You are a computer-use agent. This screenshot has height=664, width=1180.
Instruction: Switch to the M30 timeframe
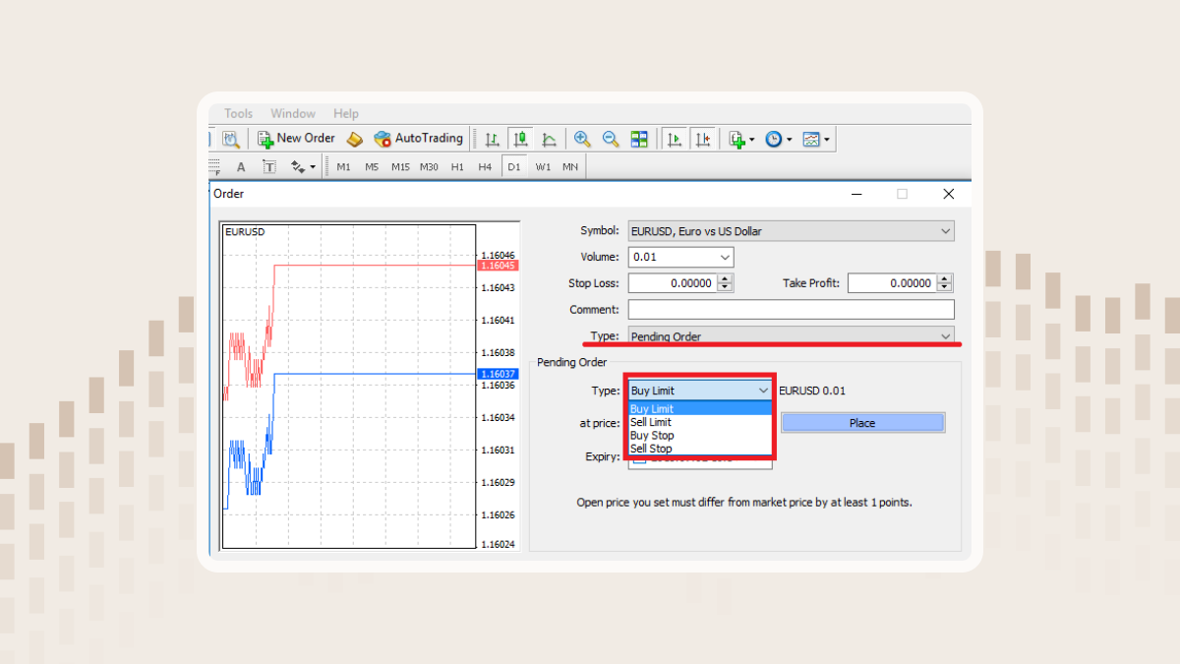429,167
